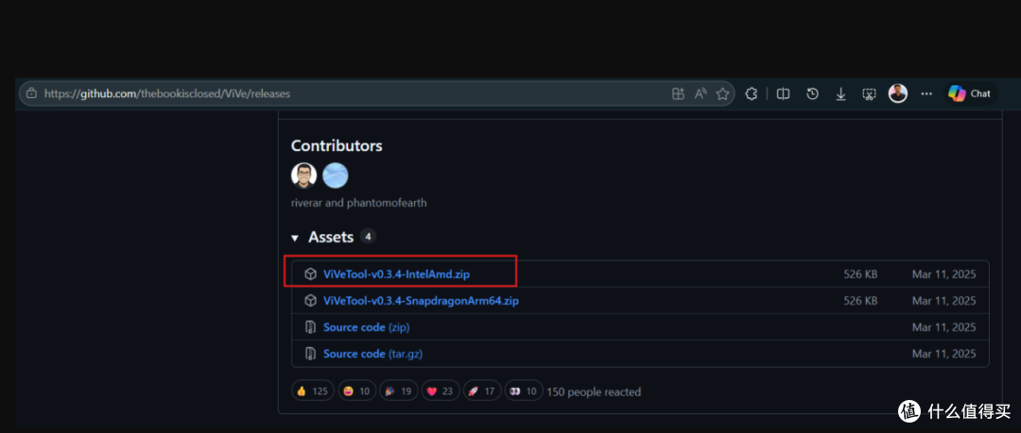Download ViVeTool-v0.3.4-IntelAmd.zip
The height and width of the screenshot is (433, 1021).
coord(396,275)
